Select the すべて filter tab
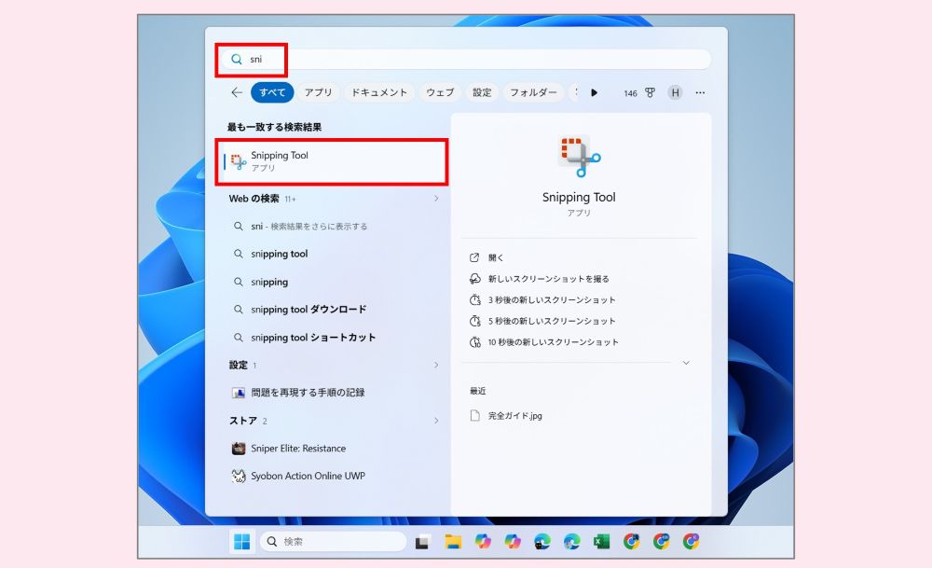 [x=272, y=92]
